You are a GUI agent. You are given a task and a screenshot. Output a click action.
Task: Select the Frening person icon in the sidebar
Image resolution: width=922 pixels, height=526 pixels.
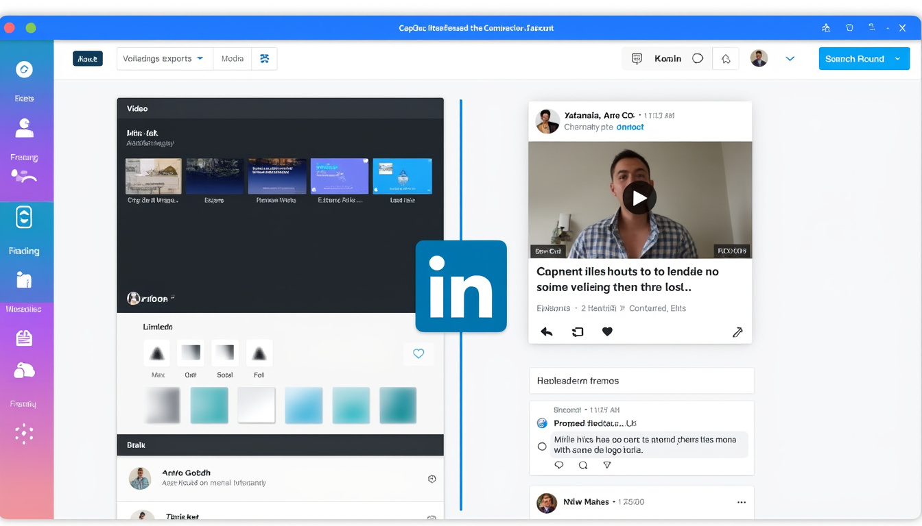click(x=24, y=127)
